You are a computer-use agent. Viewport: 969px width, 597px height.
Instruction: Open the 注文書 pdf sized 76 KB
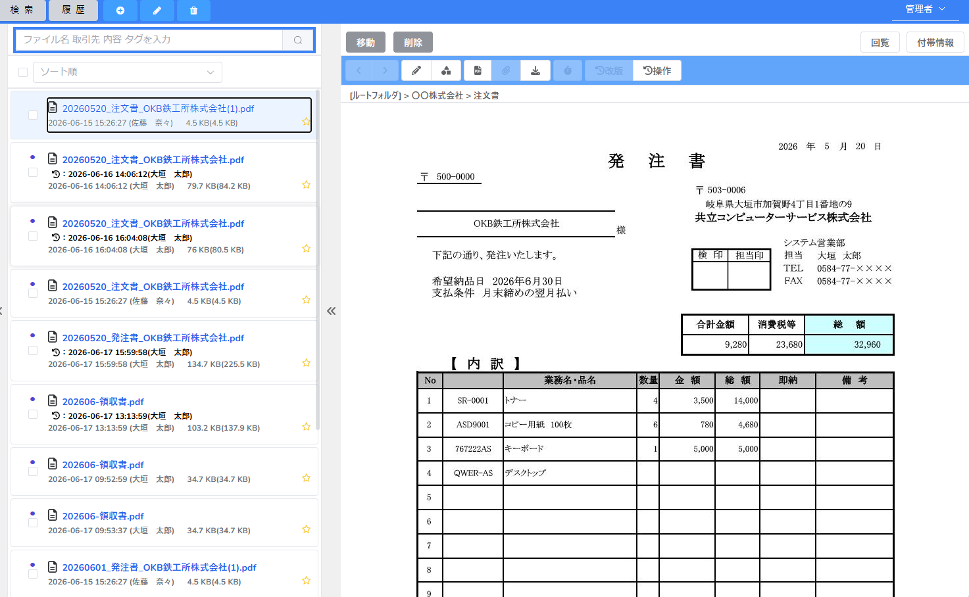pyautogui.click(x=153, y=224)
